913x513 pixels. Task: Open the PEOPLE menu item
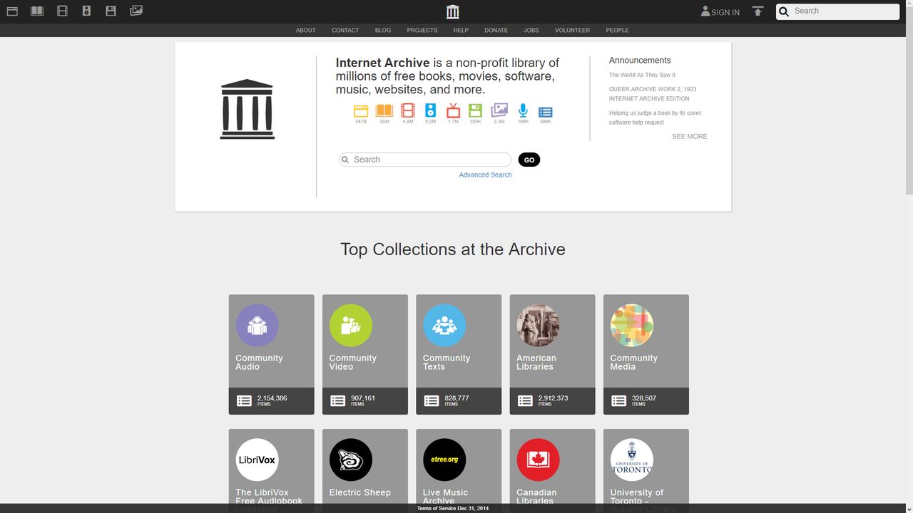(618, 31)
